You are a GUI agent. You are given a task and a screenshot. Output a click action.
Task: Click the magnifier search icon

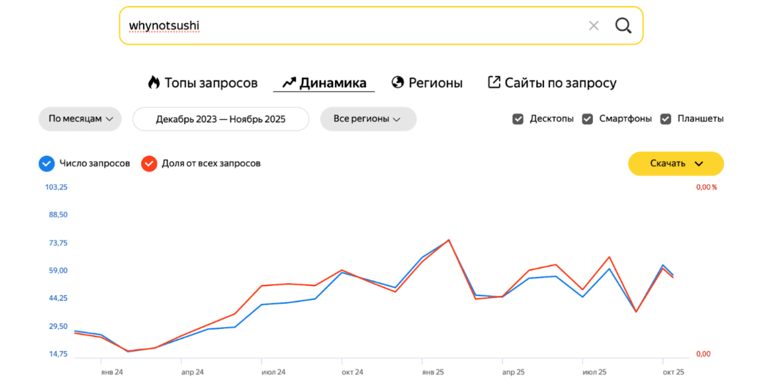[x=623, y=26]
